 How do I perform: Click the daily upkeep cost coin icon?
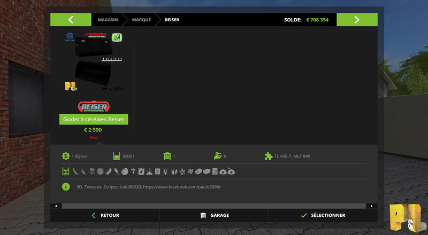point(66,156)
